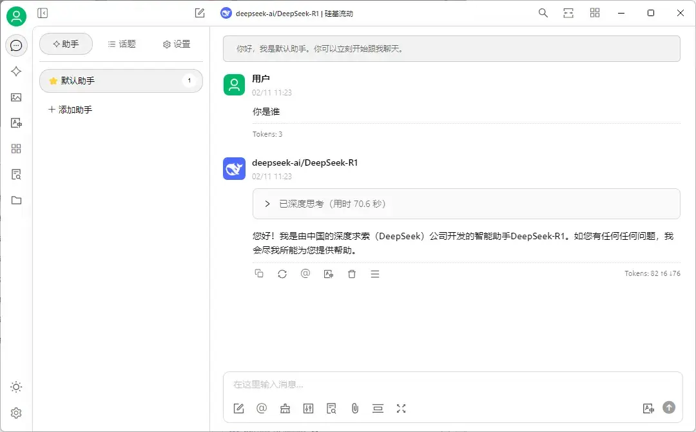Create a new topic with the top edit icon
Viewport: 696px width, 432px height.
(200, 14)
